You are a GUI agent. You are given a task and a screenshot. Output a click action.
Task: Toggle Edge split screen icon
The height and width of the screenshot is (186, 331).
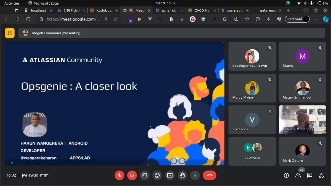pos(236,19)
